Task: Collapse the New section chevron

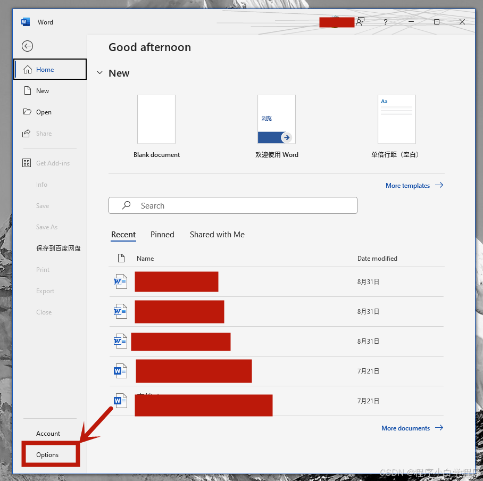Action: [99, 73]
